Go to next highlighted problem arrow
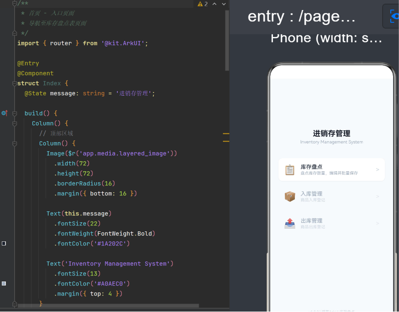The image size is (399, 312). click(x=224, y=4)
